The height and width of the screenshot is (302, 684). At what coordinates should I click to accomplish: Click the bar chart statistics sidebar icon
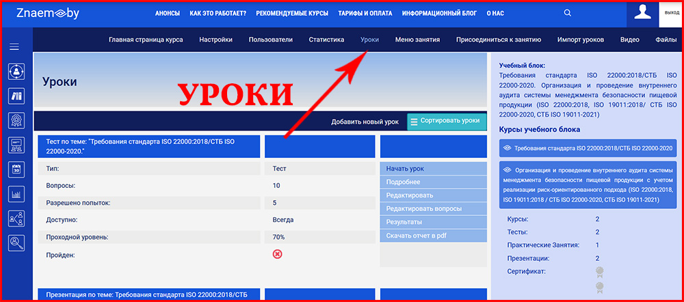tap(16, 194)
